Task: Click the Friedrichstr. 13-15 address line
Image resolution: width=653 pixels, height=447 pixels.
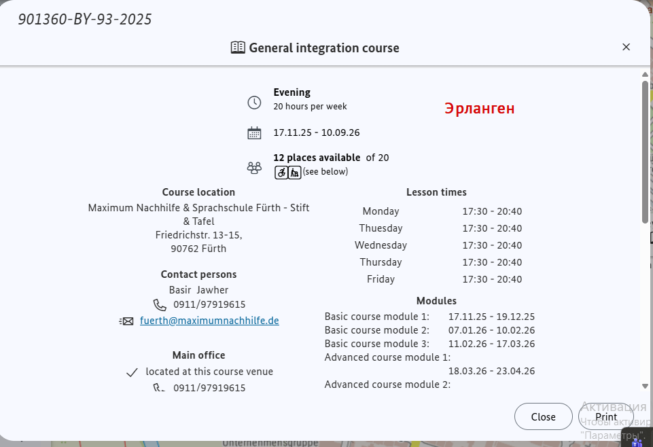Action: click(x=198, y=235)
